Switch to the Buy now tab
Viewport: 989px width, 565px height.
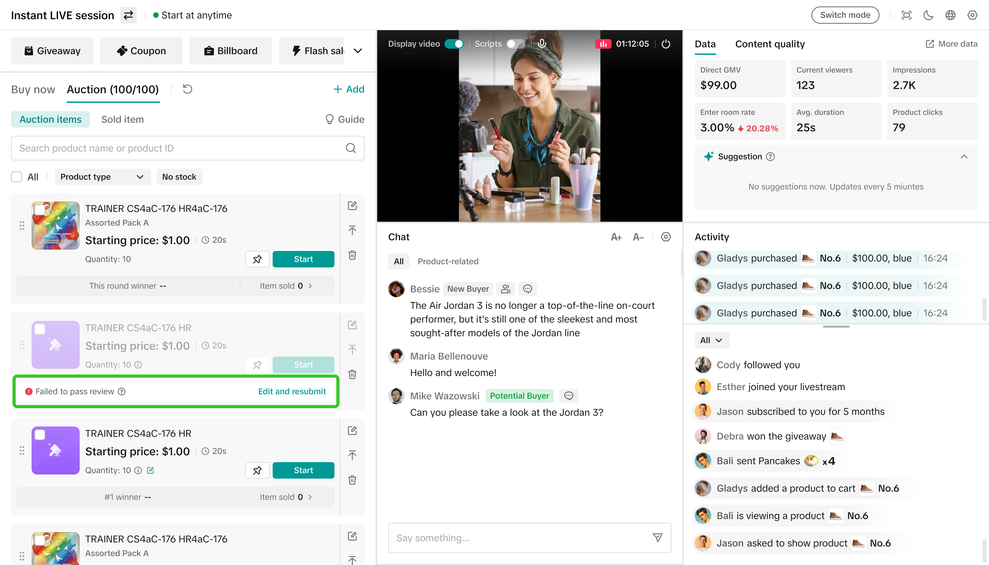(x=33, y=89)
